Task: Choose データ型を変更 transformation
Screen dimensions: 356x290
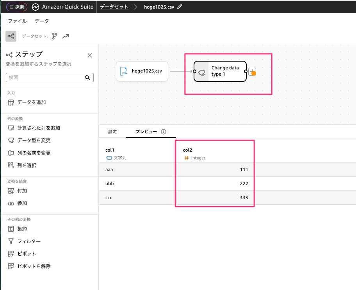Action: 34,140
